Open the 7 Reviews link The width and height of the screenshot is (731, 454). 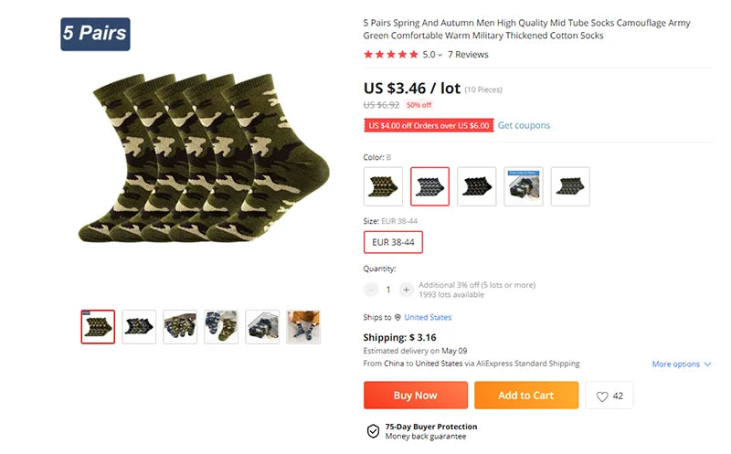click(468, 55)
